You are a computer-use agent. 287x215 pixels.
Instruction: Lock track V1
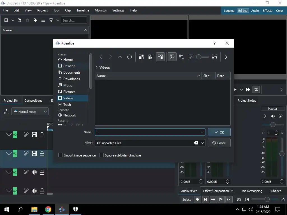coord(42,153)
